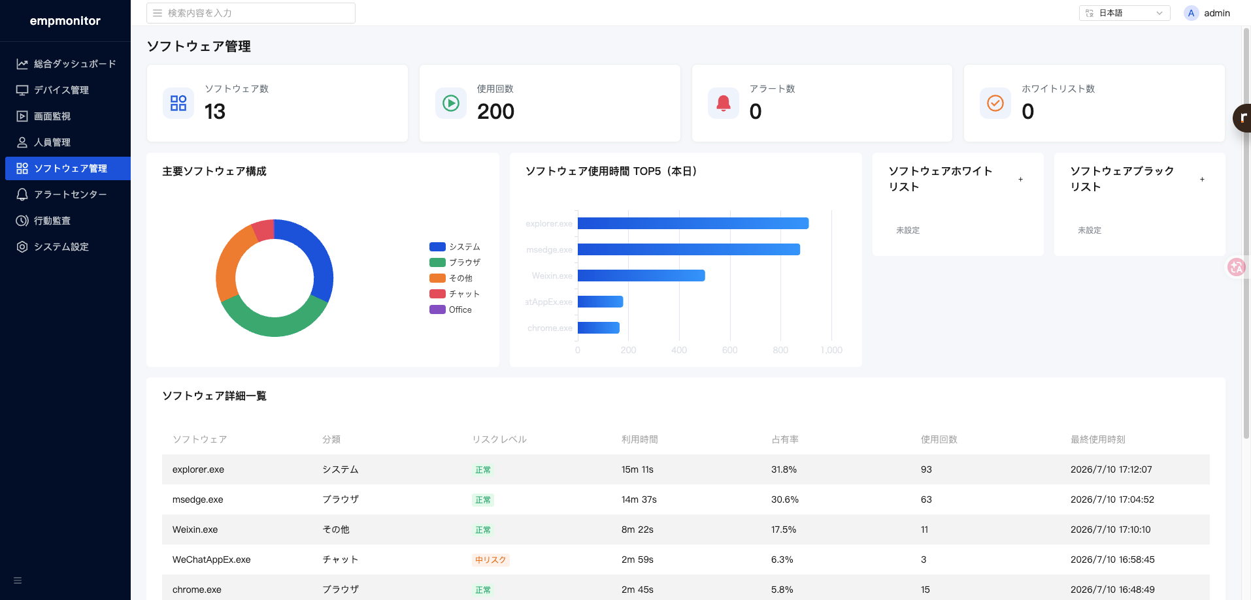Click the ソフトウェア column header

click(200, 439)
